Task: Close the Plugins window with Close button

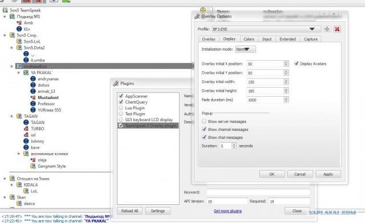Action: point(297,211)
